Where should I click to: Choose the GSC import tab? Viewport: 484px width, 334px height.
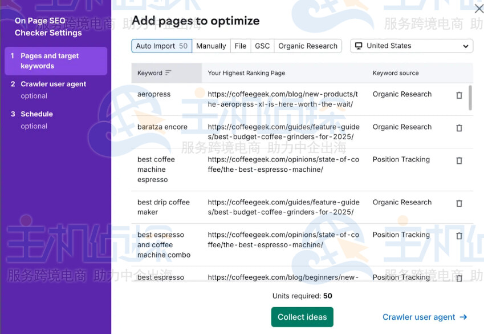click(x=262, y=46)
